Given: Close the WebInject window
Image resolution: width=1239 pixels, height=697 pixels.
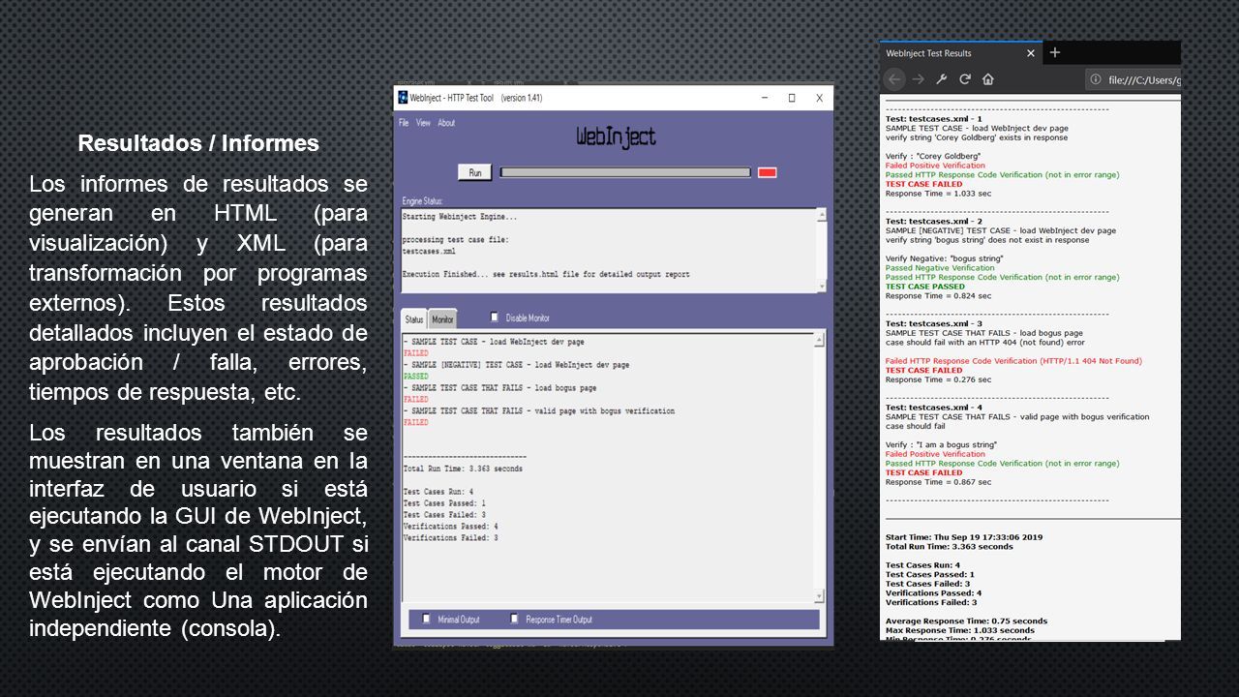Looking at the screenshot, I should (819, 98).
